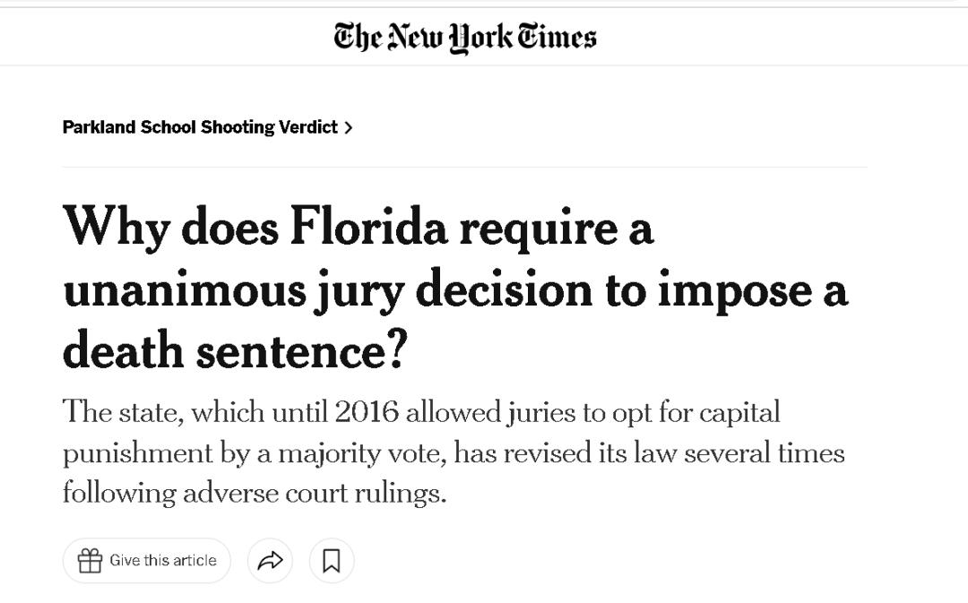Click the word "punishment" in the summary

pos(136,452)
